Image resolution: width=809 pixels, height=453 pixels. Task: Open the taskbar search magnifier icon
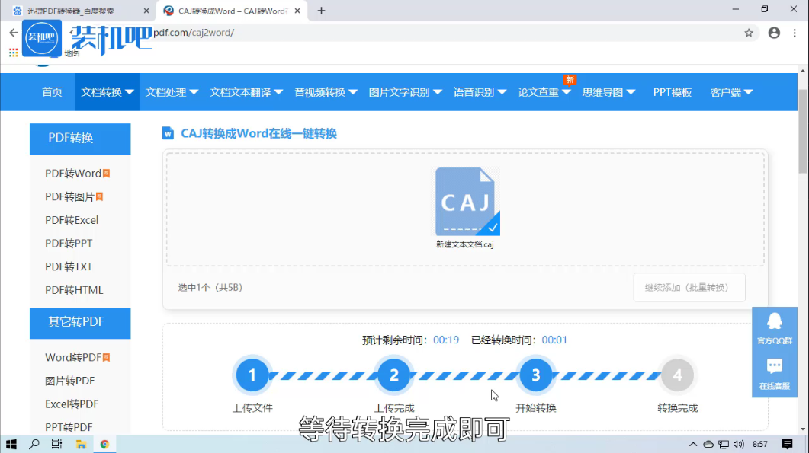[34, 444]
